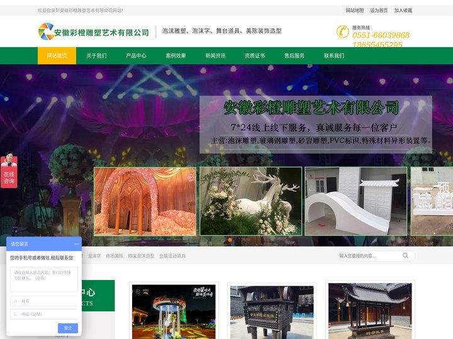Open 网站首页 nav tab
This screenshot has width=453, height=339.
pos(57,56)
